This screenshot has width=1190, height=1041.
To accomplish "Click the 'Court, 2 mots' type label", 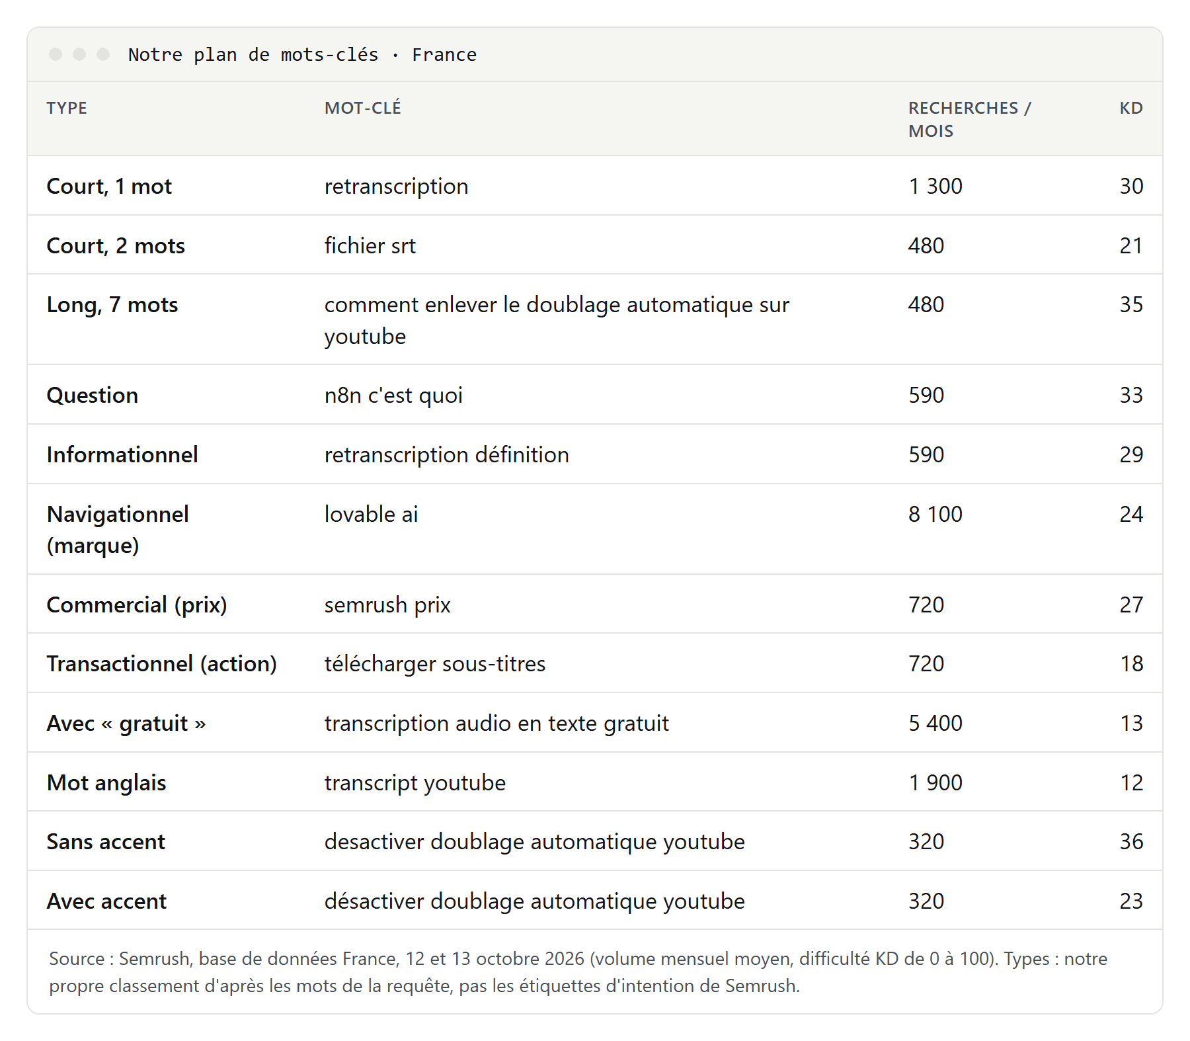I will point(116,245).
